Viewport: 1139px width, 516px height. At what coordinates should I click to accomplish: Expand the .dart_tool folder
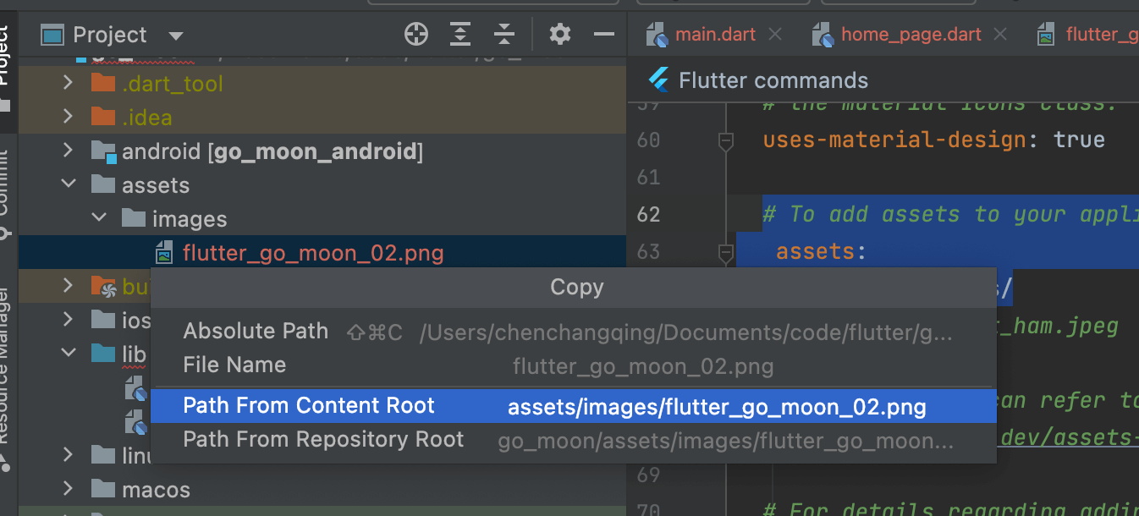tap(69, 83)
